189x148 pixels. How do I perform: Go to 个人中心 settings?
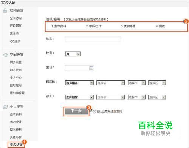pos(16,78)
